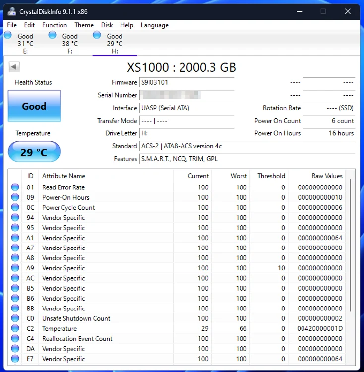Click raw value 000000000010 for Power-On Hours
This screenshot has height=372, width=364.
click(x=320, y=197)
